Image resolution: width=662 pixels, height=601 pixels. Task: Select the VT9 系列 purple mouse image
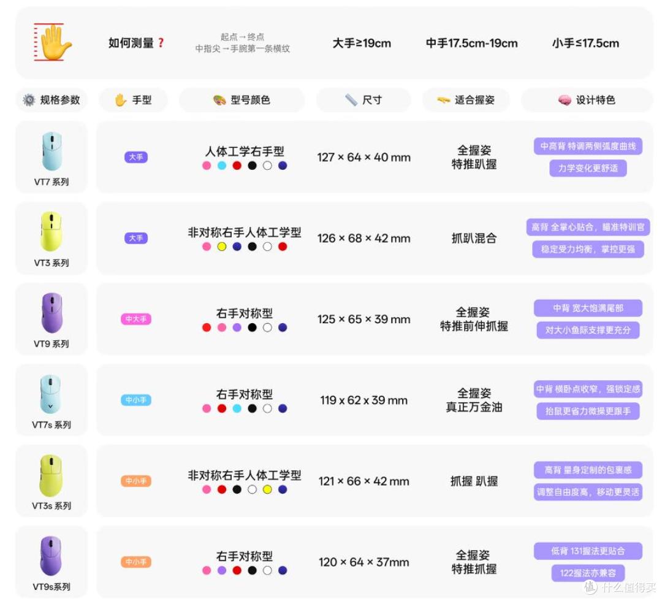[x=52, y=313]
